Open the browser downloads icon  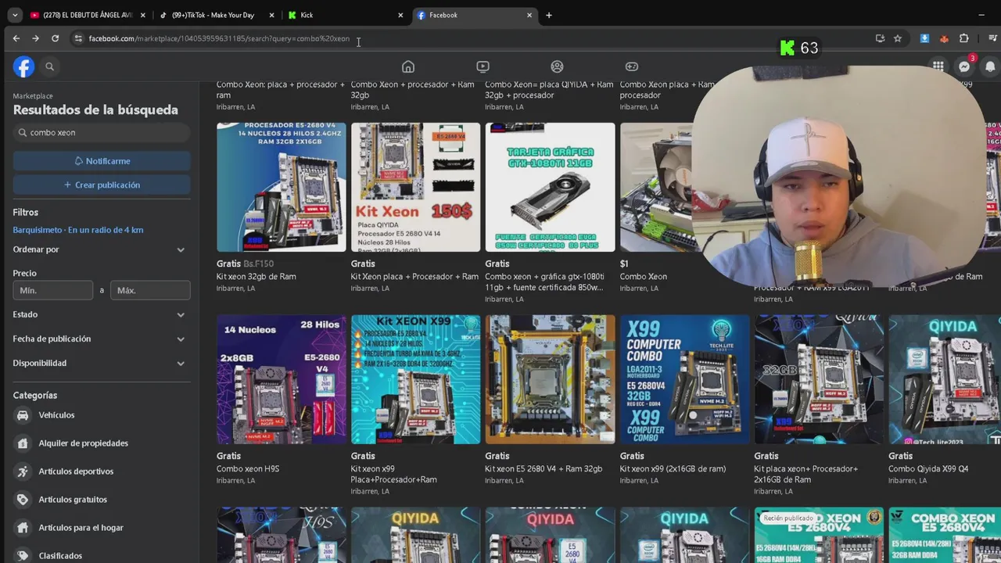pyautogui.click(x=924, y=38)
